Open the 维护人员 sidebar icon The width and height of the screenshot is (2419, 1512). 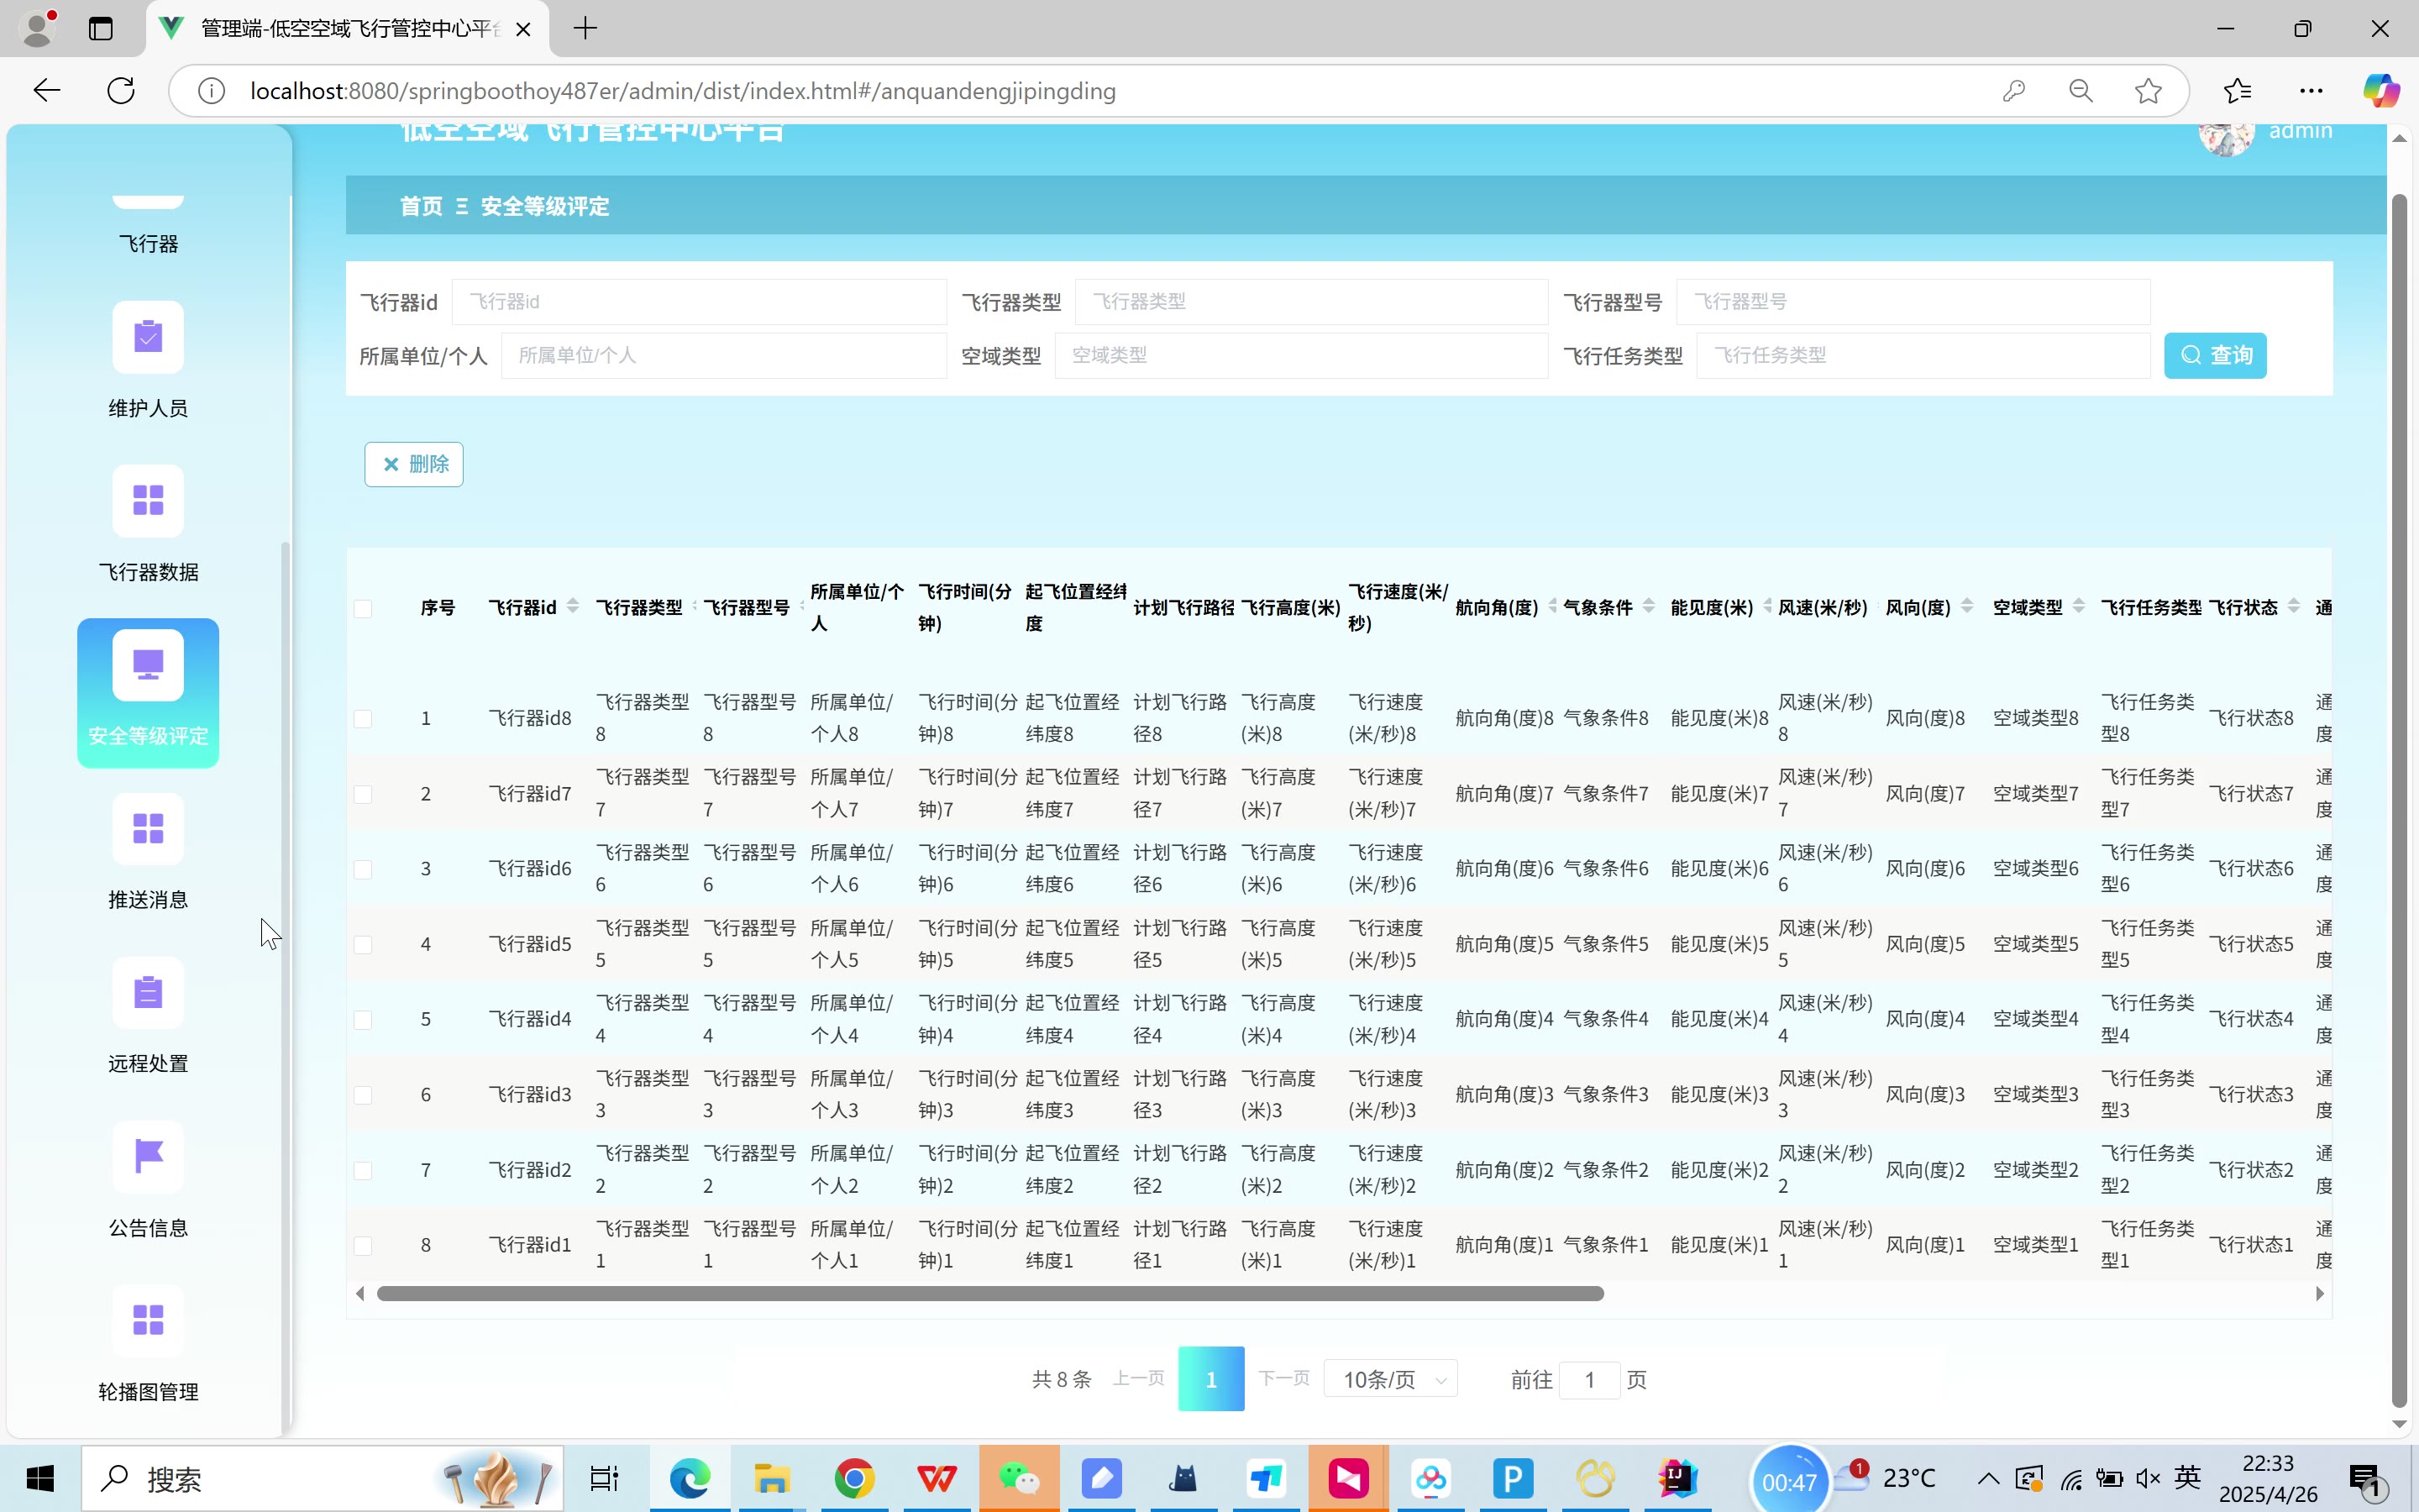pyautogui.click(x=148, y=337)
